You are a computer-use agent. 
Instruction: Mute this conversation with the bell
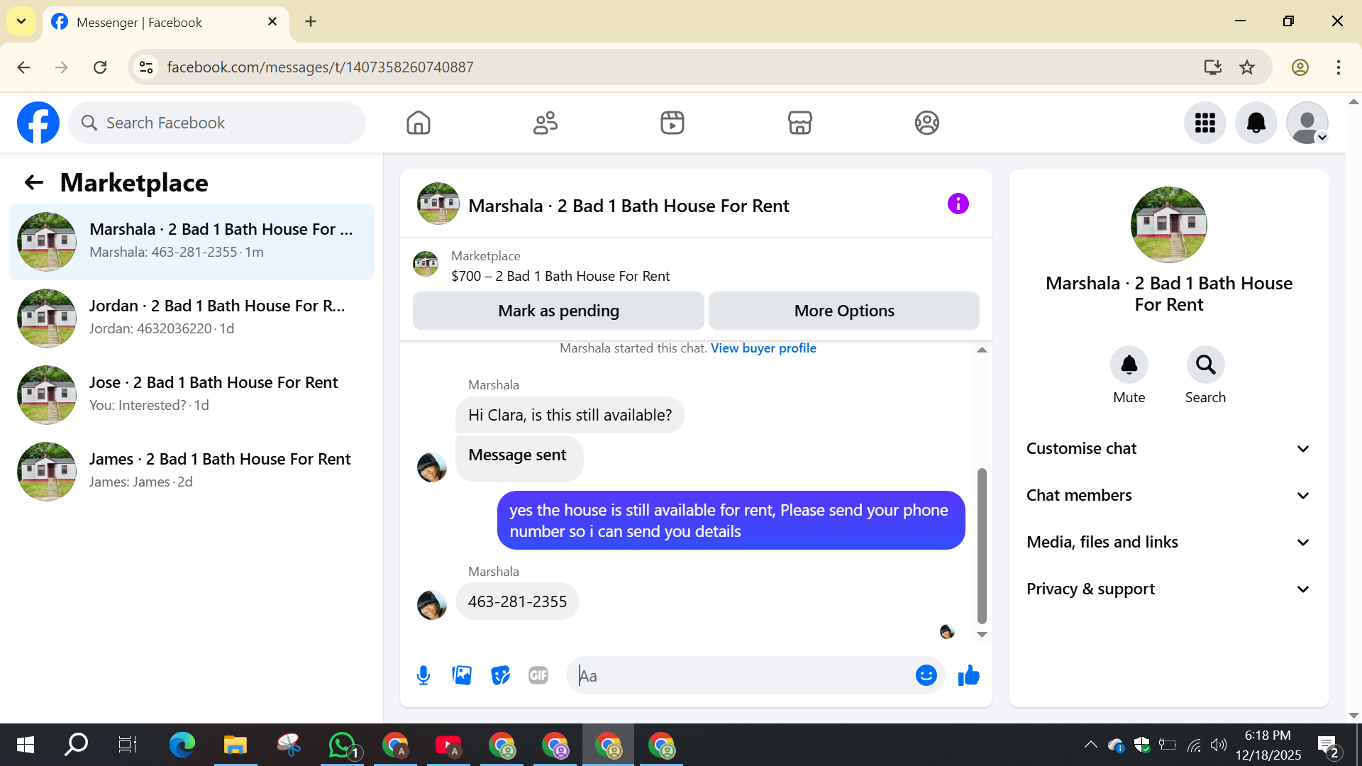pyautogui.click(x=1129, y=365)
